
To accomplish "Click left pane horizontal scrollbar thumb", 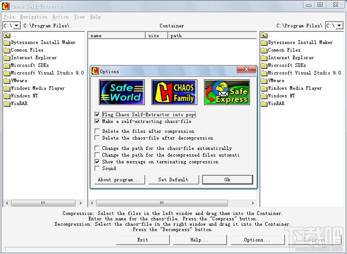I will 43,203.
